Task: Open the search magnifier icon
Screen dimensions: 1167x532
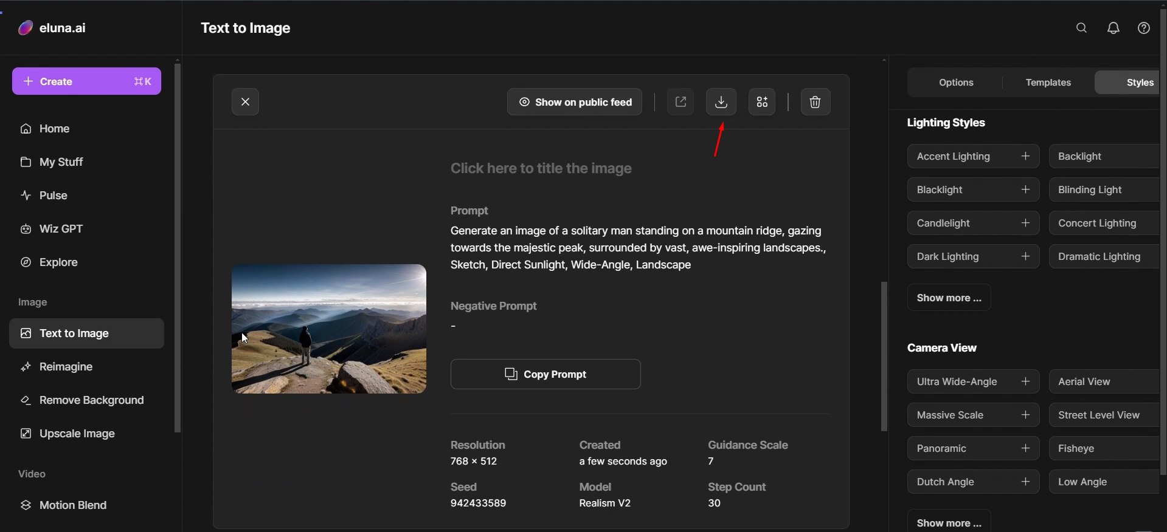Action: pos(1081,28)
